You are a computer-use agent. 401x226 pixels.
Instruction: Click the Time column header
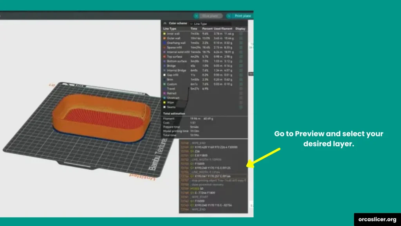click(194, 29)
